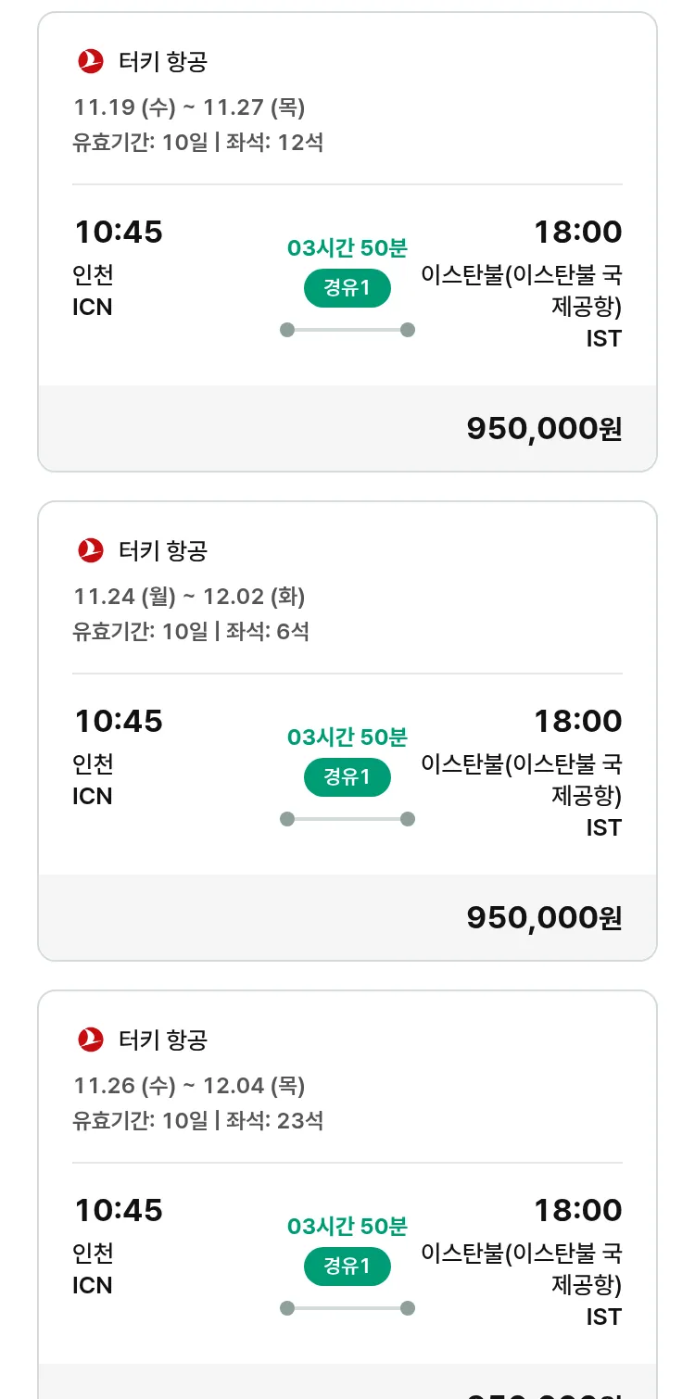695x1399 pixels.
Task: Click date range 11.19 (수) ~ 11.27 (목)
Action: coord(189,107)
